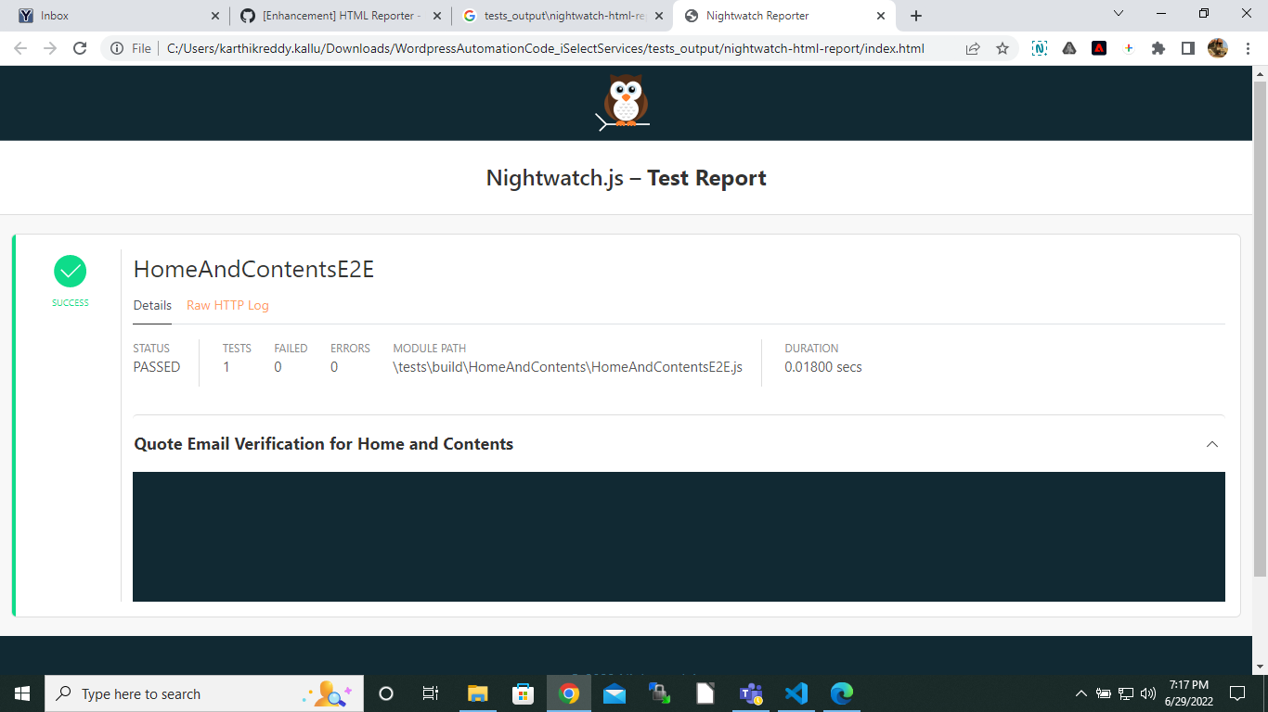Screen dimensions: 1268x712
Task: Toggle the Chrome side panel
Action: pos(1188,47)
